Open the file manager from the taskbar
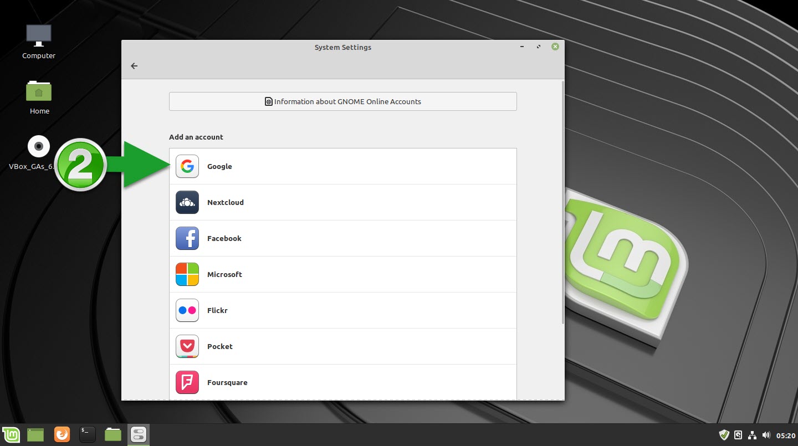The width and height of the screenshot is (798, 446). 113,435
